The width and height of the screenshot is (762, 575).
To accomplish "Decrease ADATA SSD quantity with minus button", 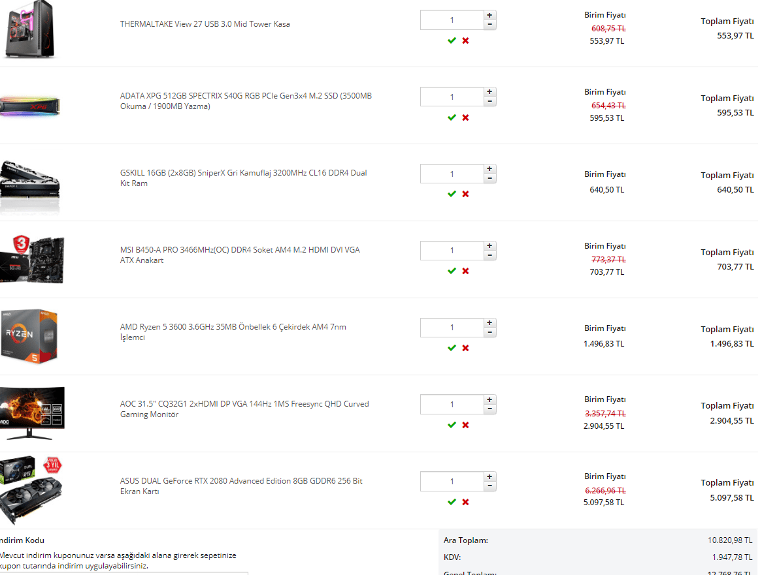I will (489, 101).
